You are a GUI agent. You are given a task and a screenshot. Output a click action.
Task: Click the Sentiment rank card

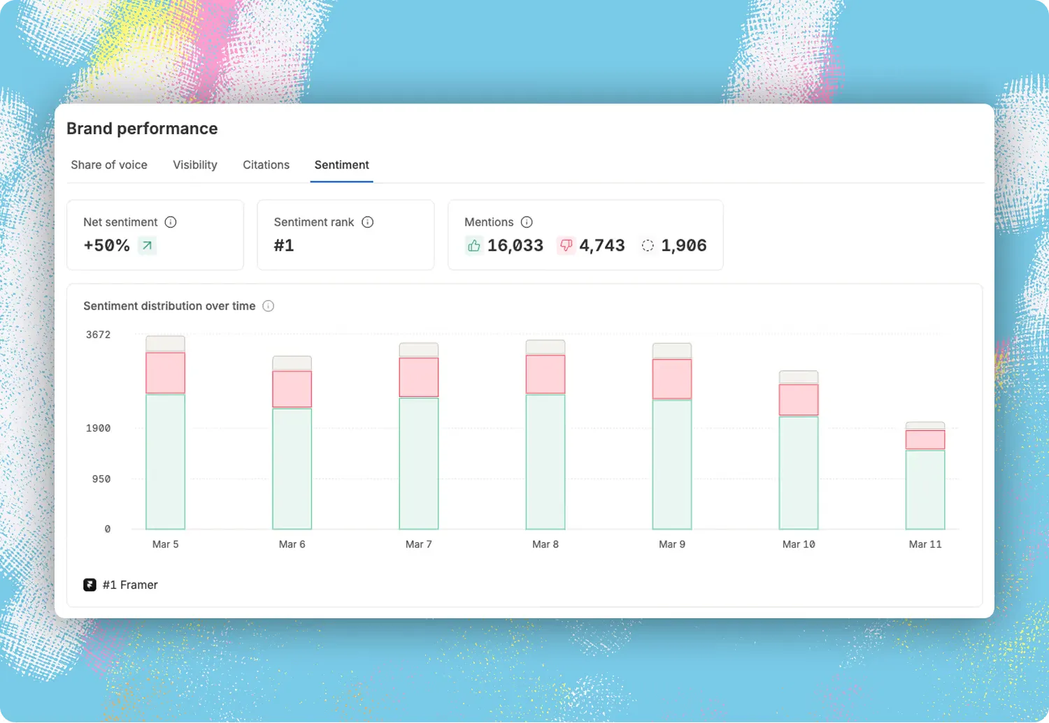[x=345, y=235]
